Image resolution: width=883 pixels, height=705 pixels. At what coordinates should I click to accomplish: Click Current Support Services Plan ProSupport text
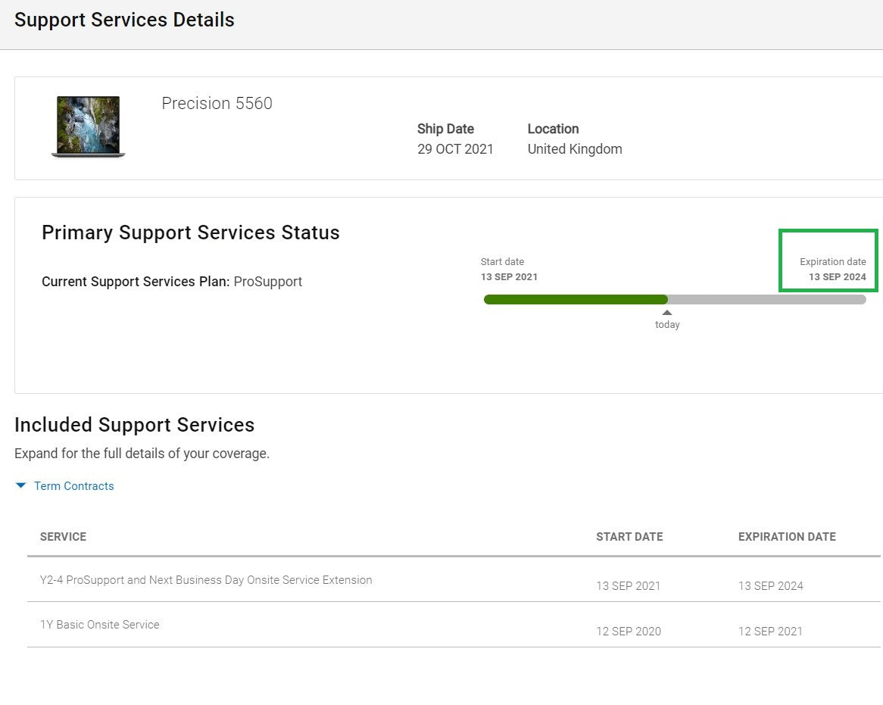172,282
